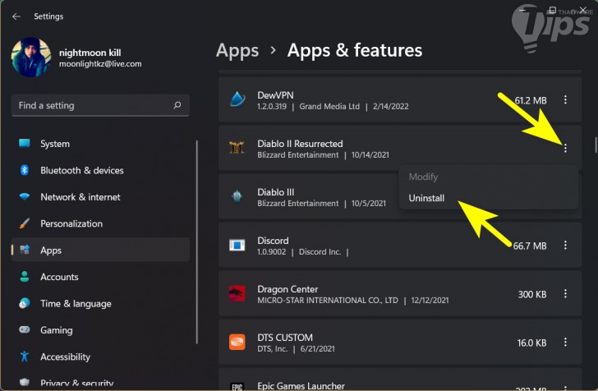Screen dimensions: 598x391
Task: Open Accounts category
Action: pos(100,277)
